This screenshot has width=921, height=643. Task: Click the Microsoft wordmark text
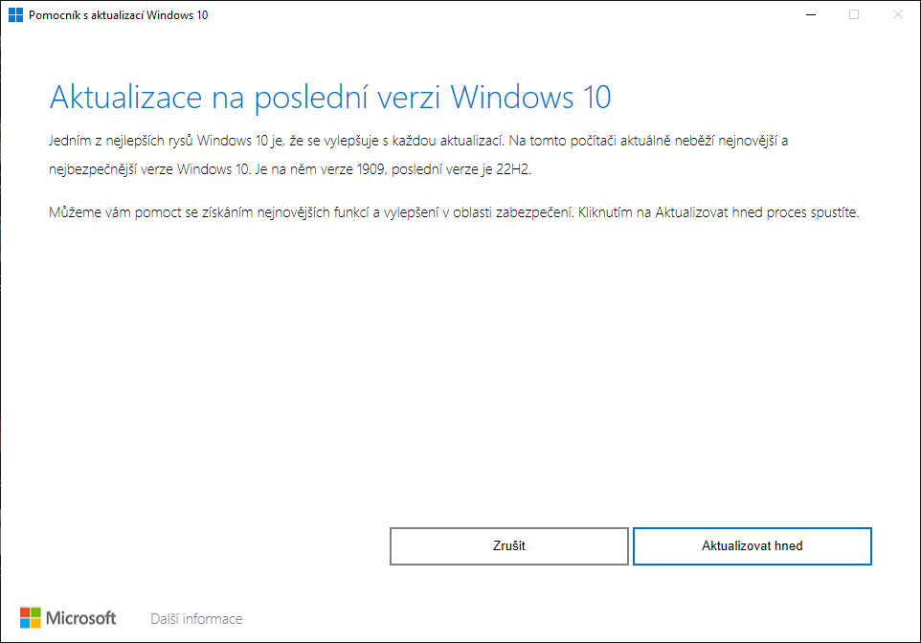[x=81, y=618]
